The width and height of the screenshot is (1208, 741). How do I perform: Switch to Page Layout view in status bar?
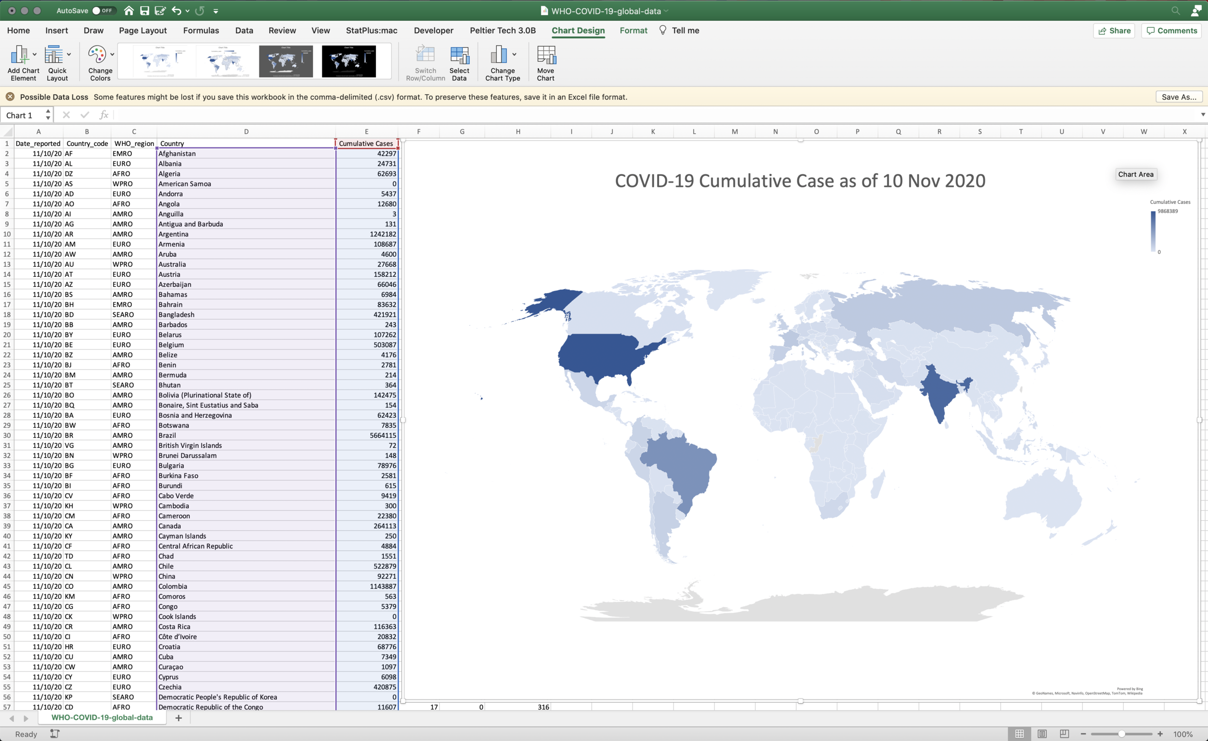(1042, 734)
